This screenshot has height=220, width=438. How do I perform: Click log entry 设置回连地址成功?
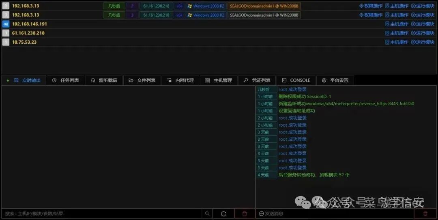click(x=296, y=111)
